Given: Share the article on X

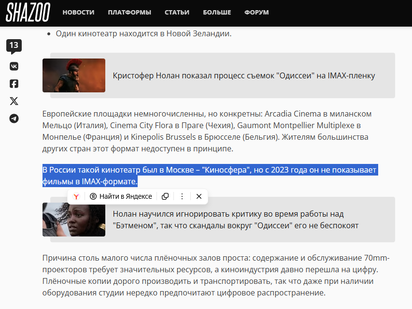Looking at the screenshot, I should [14, 101].
